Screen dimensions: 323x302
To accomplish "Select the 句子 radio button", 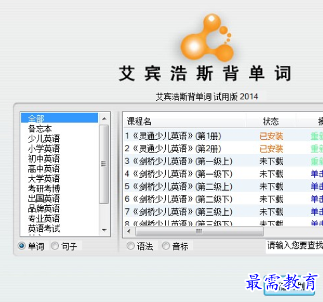I will pos(54,246).
